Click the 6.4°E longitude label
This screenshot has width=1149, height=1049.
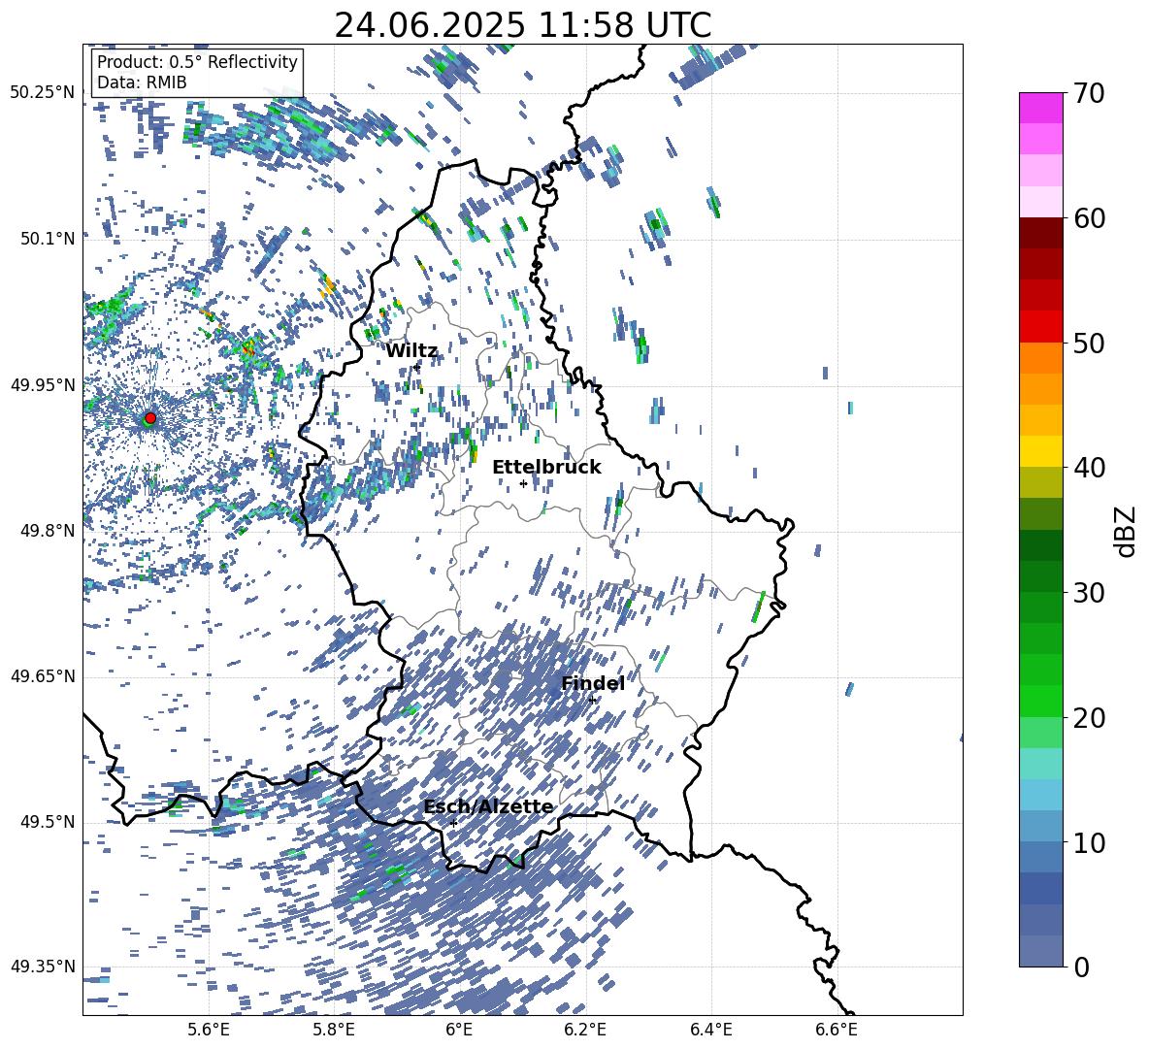point(711,1030)
